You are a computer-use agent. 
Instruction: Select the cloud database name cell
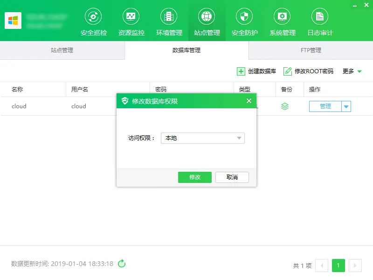19,106
